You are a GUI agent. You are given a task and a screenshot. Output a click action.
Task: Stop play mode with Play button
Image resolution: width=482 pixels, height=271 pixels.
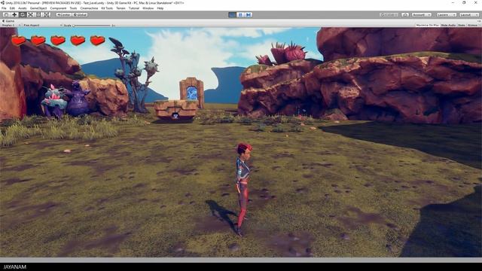[x=233, y=15]
